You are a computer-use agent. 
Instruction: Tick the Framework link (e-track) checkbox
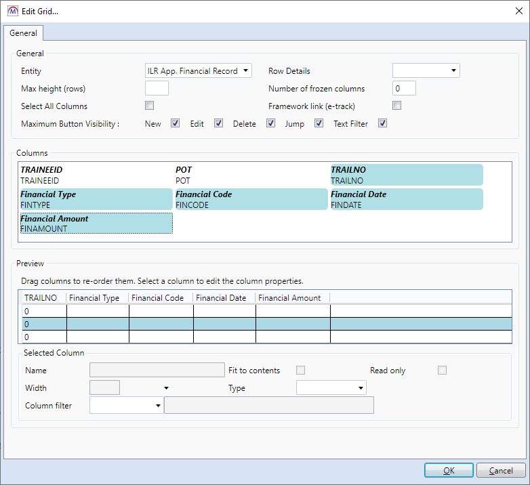coord(397,106)
